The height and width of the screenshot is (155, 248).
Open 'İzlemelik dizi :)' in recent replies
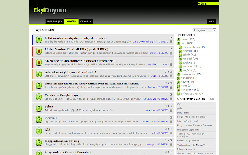186,149
